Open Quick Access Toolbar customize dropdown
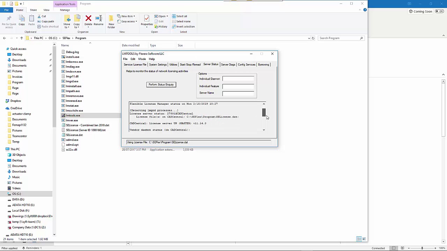Screen dimensions: 447x251 pyautogui.click(x=21, y=4)
